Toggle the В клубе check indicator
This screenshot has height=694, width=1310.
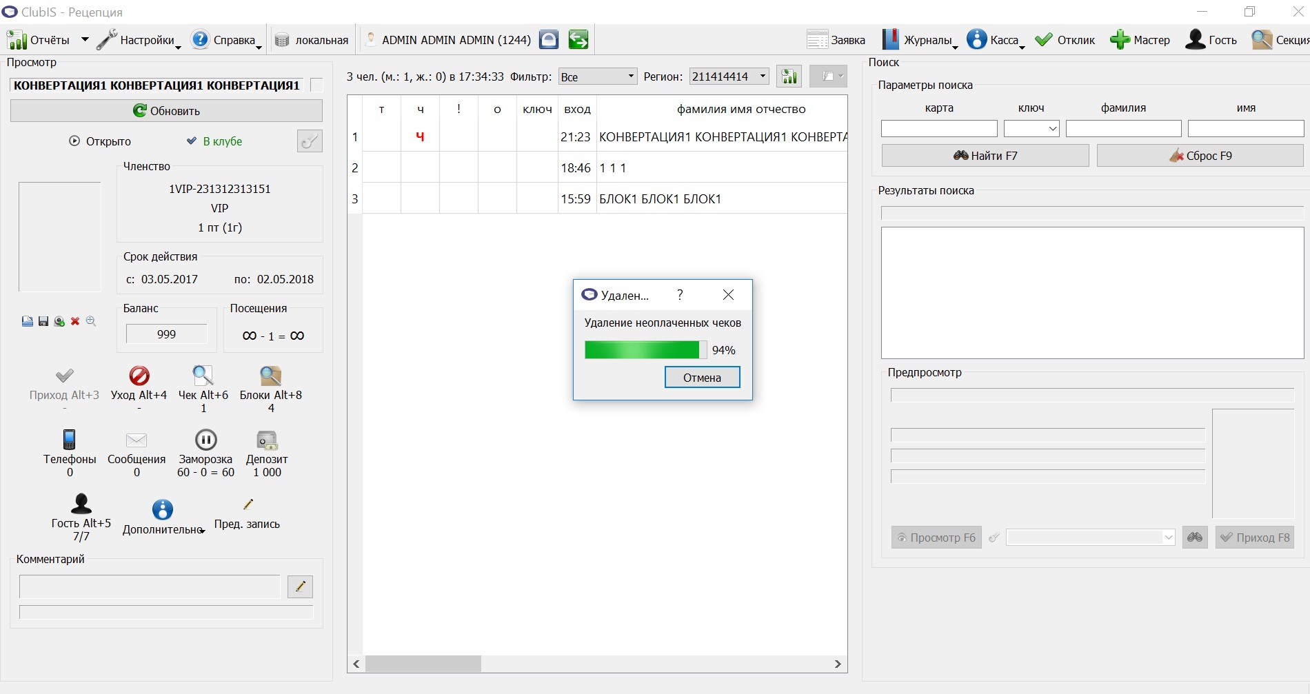tap(192, 141)
